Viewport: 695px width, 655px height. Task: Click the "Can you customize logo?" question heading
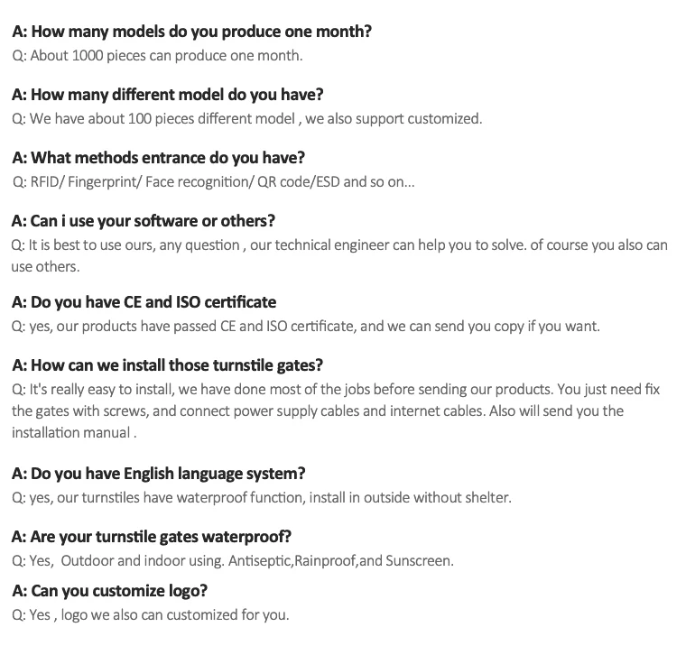(x=109, y=592)
